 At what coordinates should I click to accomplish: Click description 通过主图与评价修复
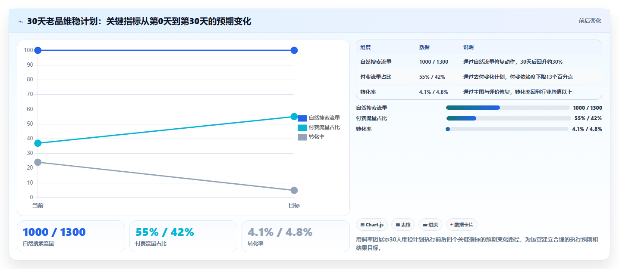(518, 92)
